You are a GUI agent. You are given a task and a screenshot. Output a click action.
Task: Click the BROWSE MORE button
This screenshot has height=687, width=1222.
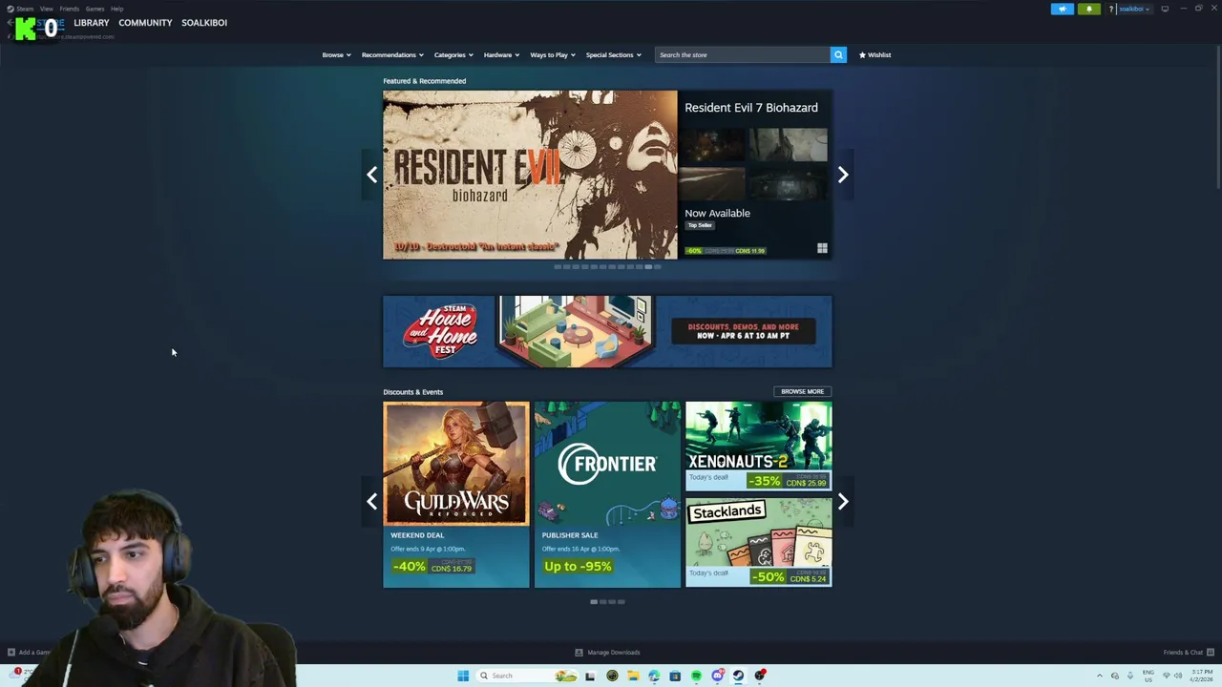click(x=802, y=391)
